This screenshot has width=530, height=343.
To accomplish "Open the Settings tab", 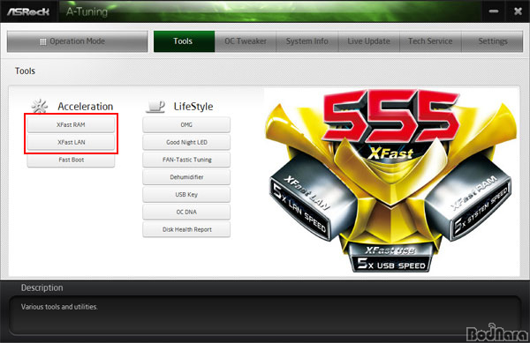I will click(493, 41).
